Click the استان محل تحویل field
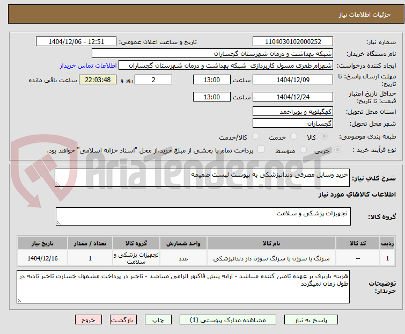 coord(293,111)
